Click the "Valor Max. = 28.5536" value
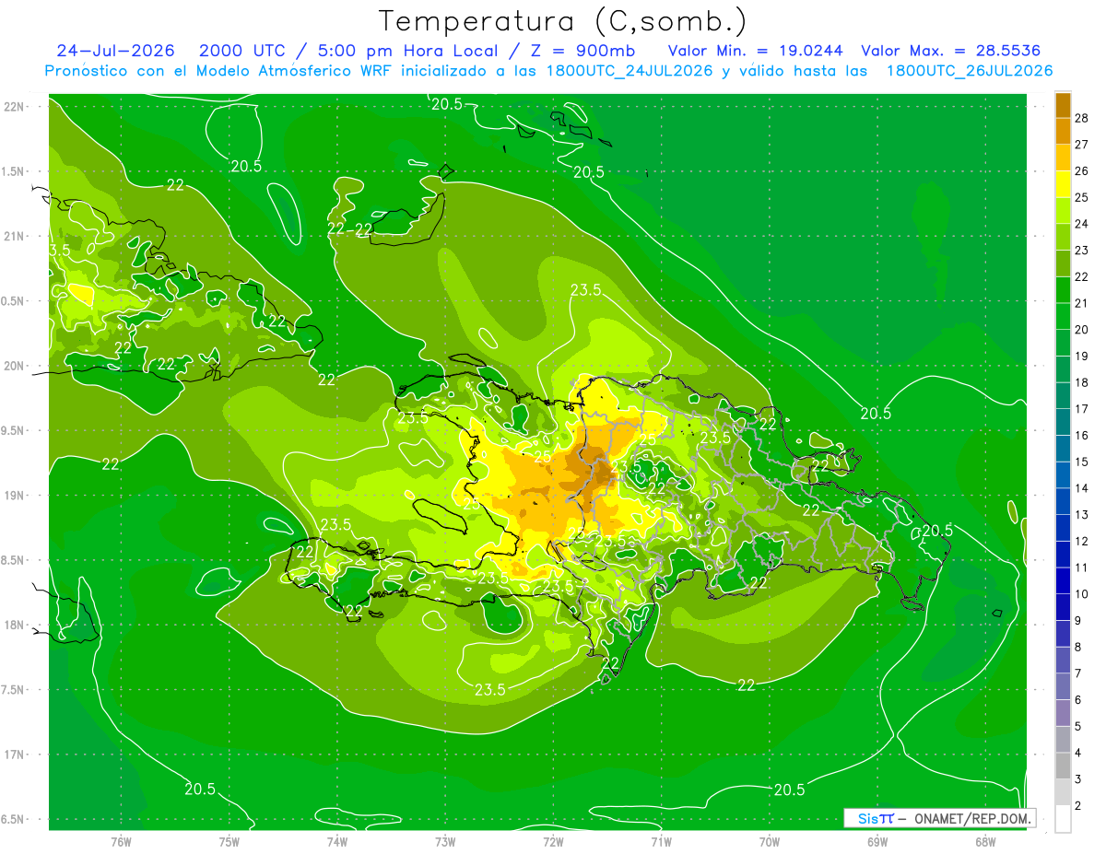 [x=950, y=51]
